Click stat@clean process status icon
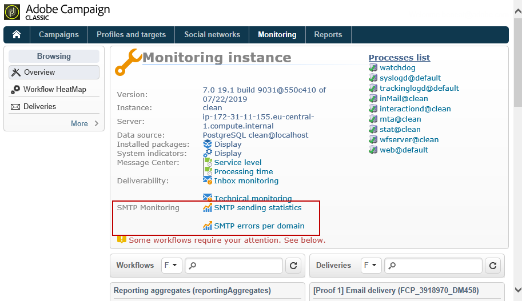Screen dimensions: 522x301 (x=373, y=130)
